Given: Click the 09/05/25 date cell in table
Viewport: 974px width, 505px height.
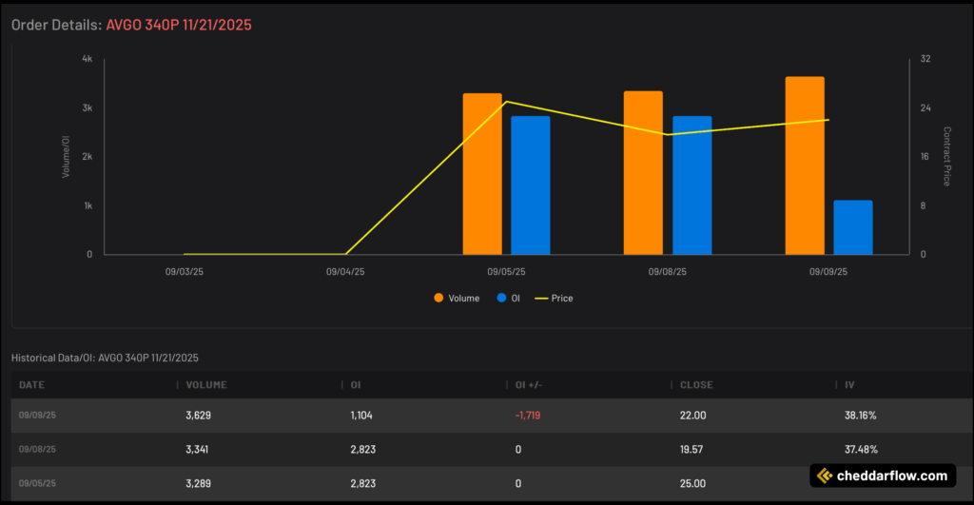Looking at the screenshot, I should 37,483.
